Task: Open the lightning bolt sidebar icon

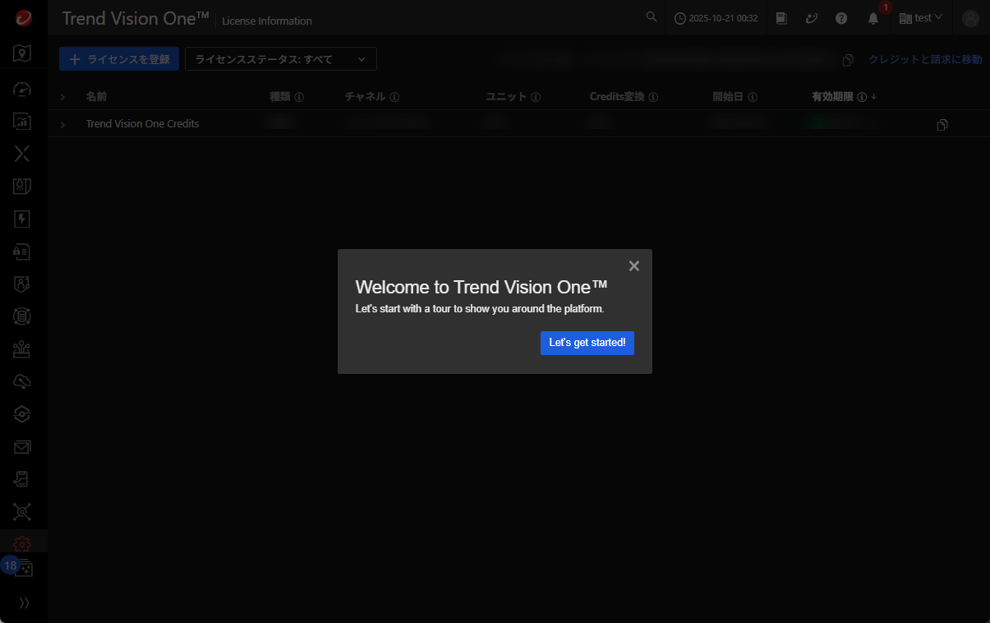Action: 23,219
